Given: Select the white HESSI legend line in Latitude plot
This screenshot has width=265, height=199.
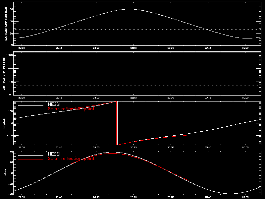Looking at the screenshot, I should [x=31, y=155].
